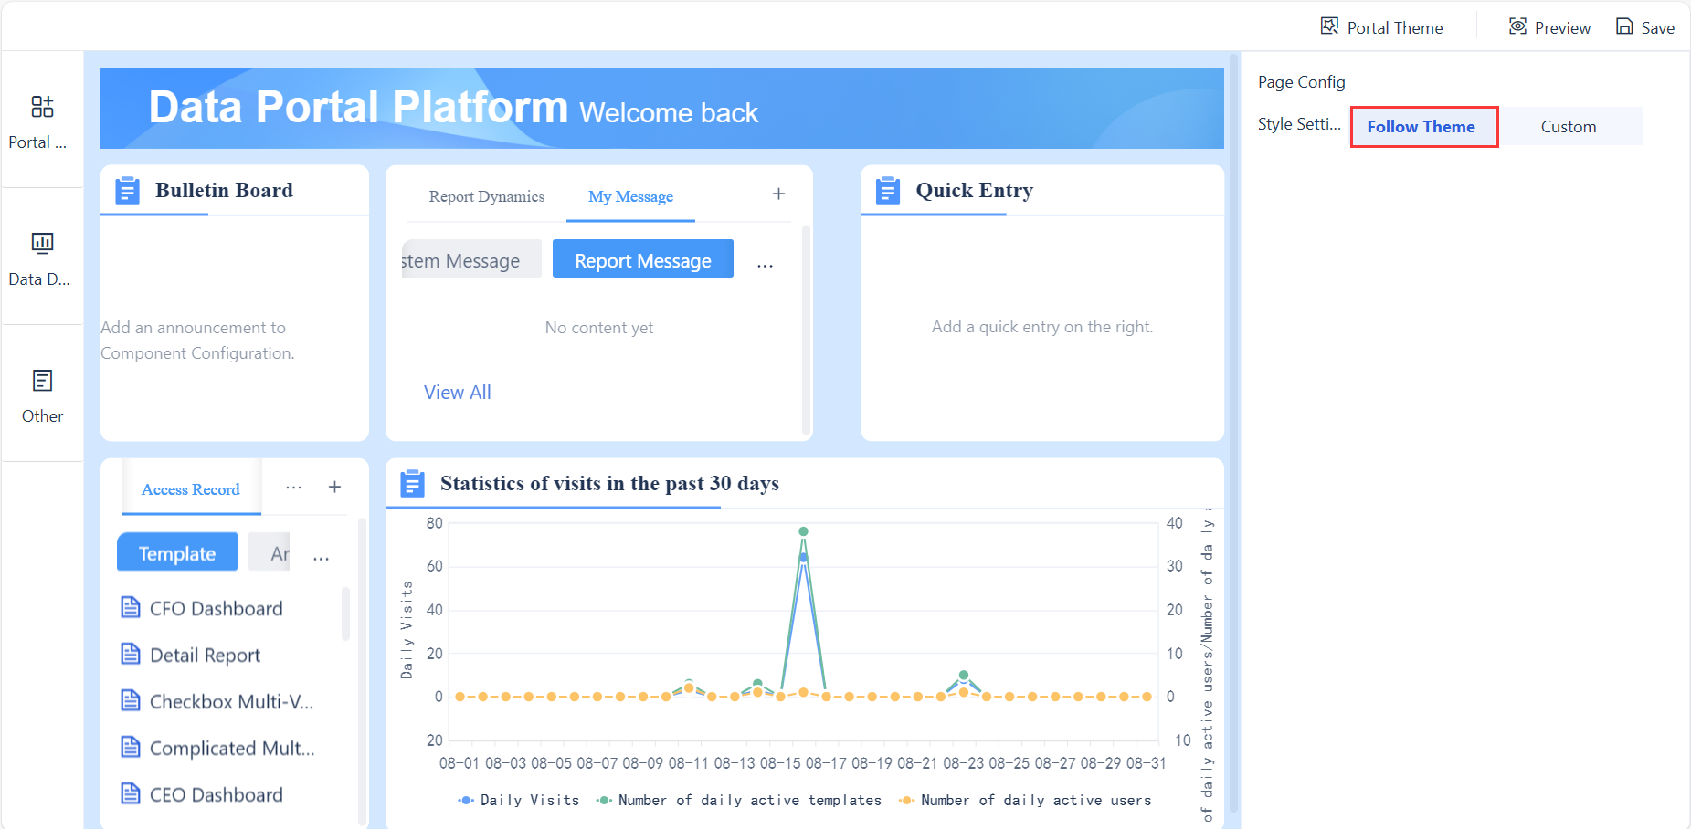This screenshot has width=1691, height=829.
Task: Click the View All link
Action: (x=457, y=392)
